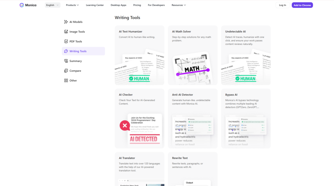334x186 pixels.
Task: Open the Rewrite Text title link
Action: pos(180,158)
